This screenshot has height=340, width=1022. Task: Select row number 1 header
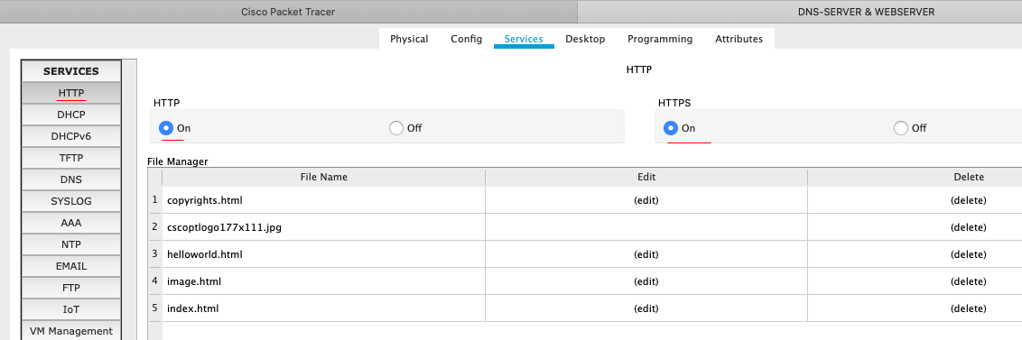tap(155, 200)
